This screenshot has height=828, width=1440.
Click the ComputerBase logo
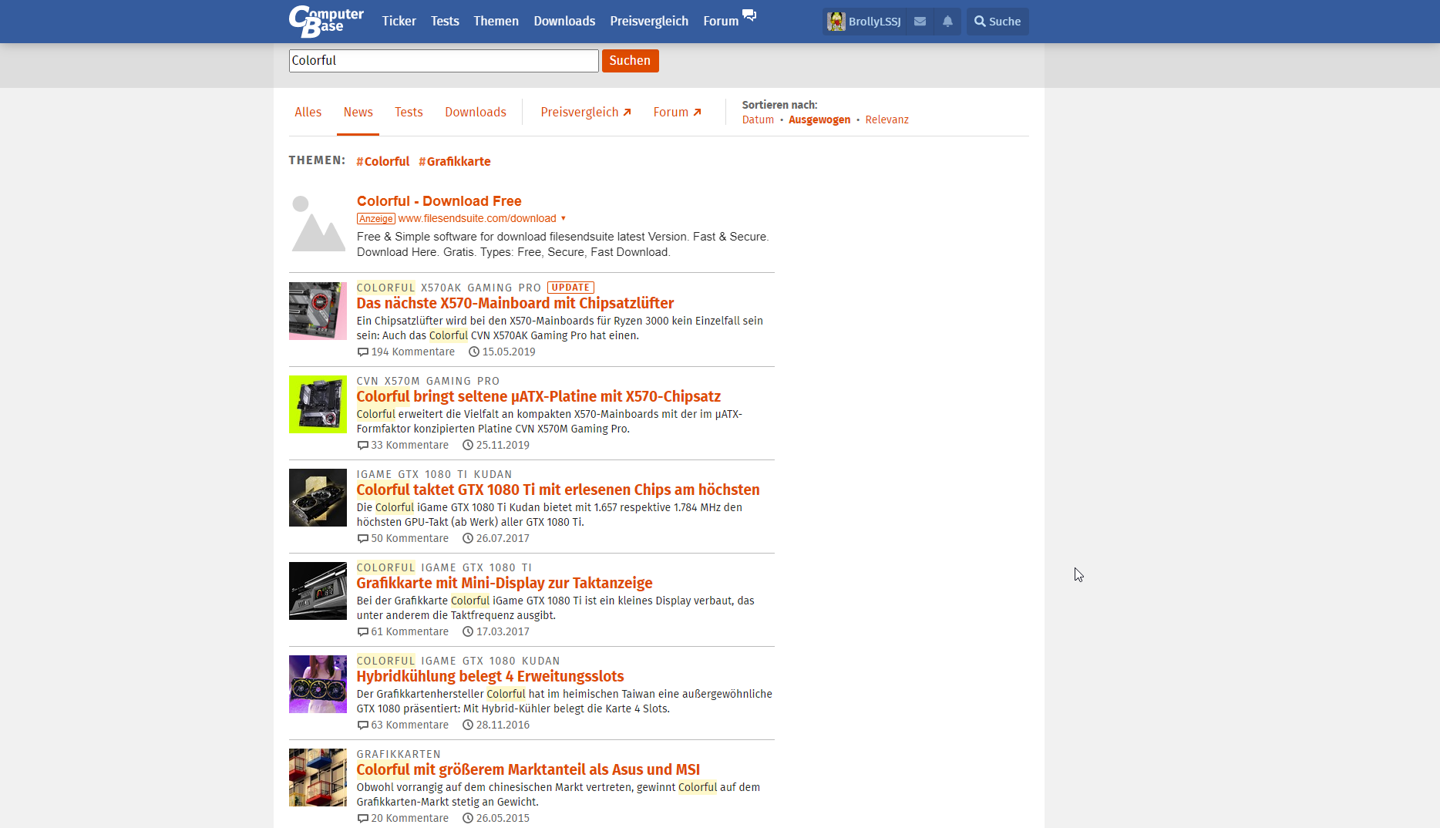(x=325, y=21)
